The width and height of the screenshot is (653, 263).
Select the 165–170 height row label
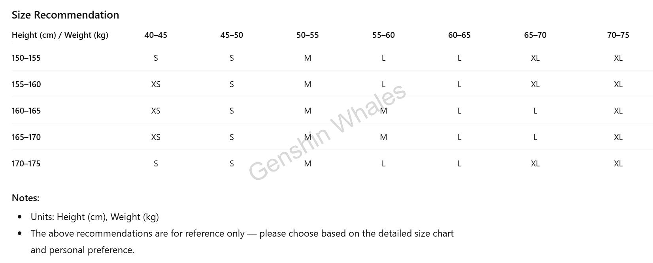pos(26,137)
